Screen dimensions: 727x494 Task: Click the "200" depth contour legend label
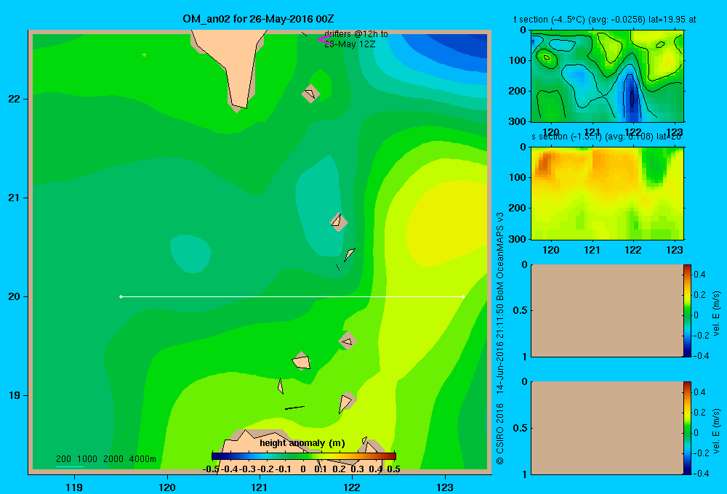pos(63,459)
